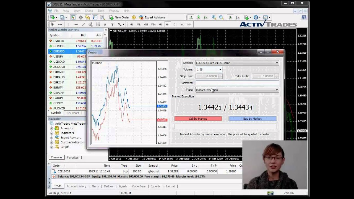The image size is (354, 199).
Task: Switch chart to M15 timeframe
Action: point(146,25)
